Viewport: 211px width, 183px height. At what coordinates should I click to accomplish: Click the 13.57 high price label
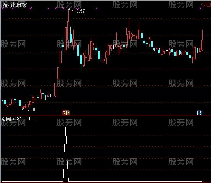click(79, 11)
